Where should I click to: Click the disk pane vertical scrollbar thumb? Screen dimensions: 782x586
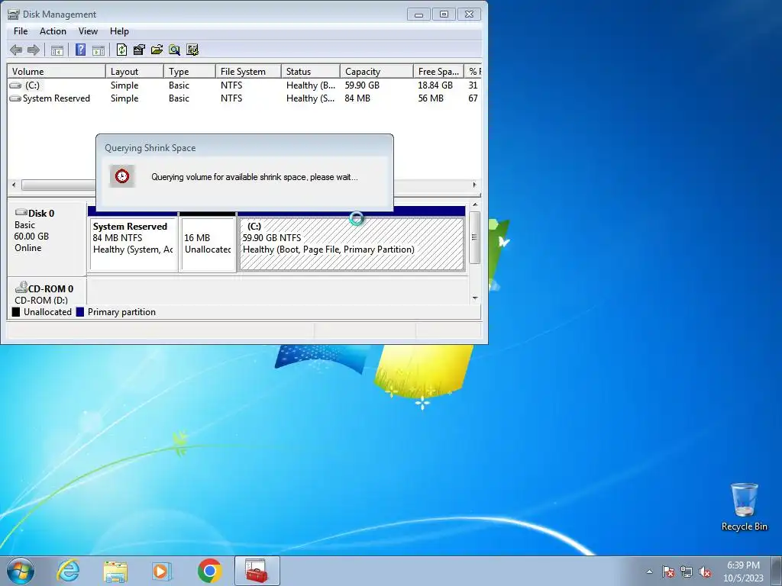(475, 237)
